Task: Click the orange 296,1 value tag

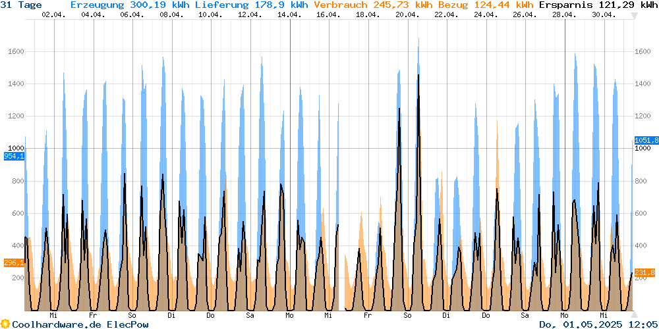Action: [14, 263]
